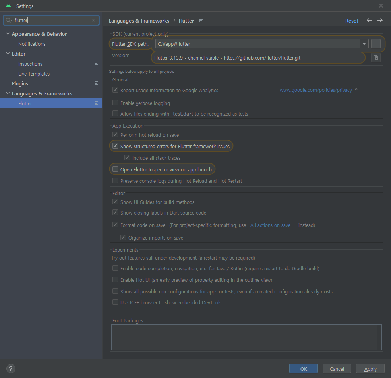Click the Apply button
This screenshot has height=378, width=391.
[x=370, y=369]
